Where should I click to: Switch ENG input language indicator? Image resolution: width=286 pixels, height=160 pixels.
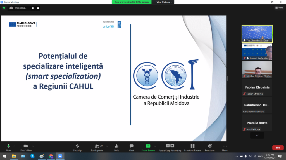point(260,156)
